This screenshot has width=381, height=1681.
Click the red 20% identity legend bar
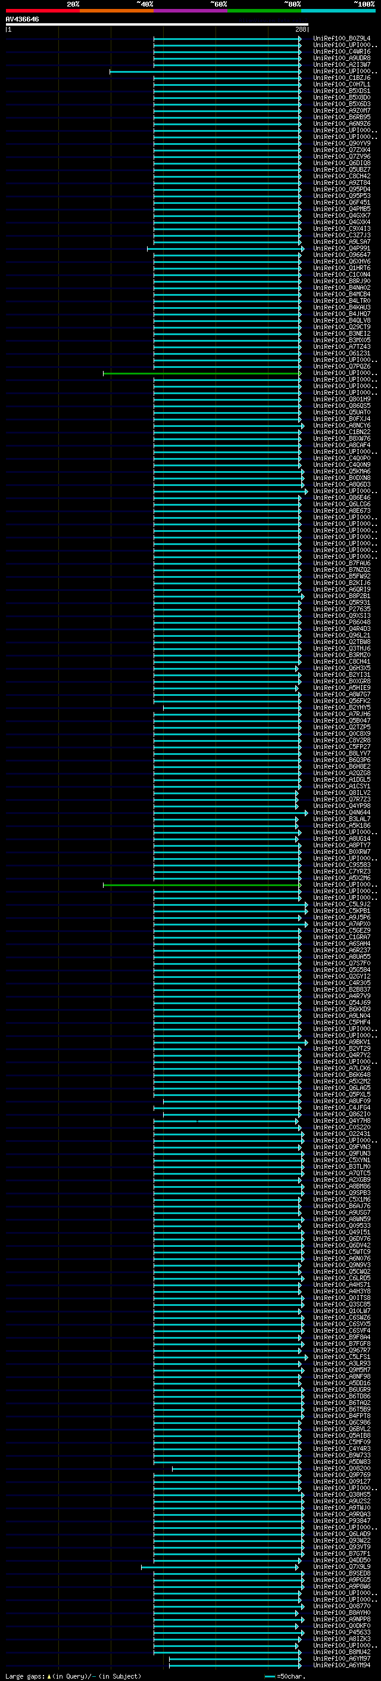tap(43, 11)
